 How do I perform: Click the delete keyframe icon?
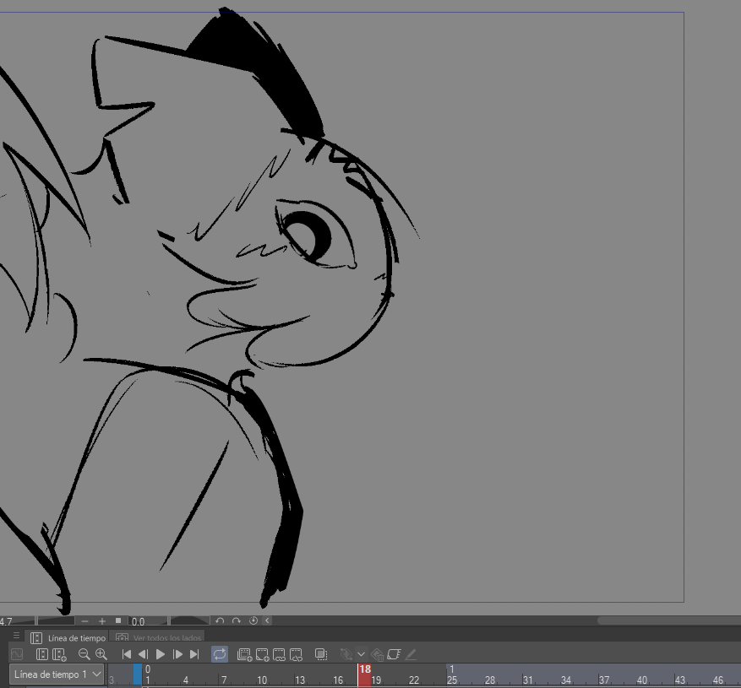coord(378,654)
